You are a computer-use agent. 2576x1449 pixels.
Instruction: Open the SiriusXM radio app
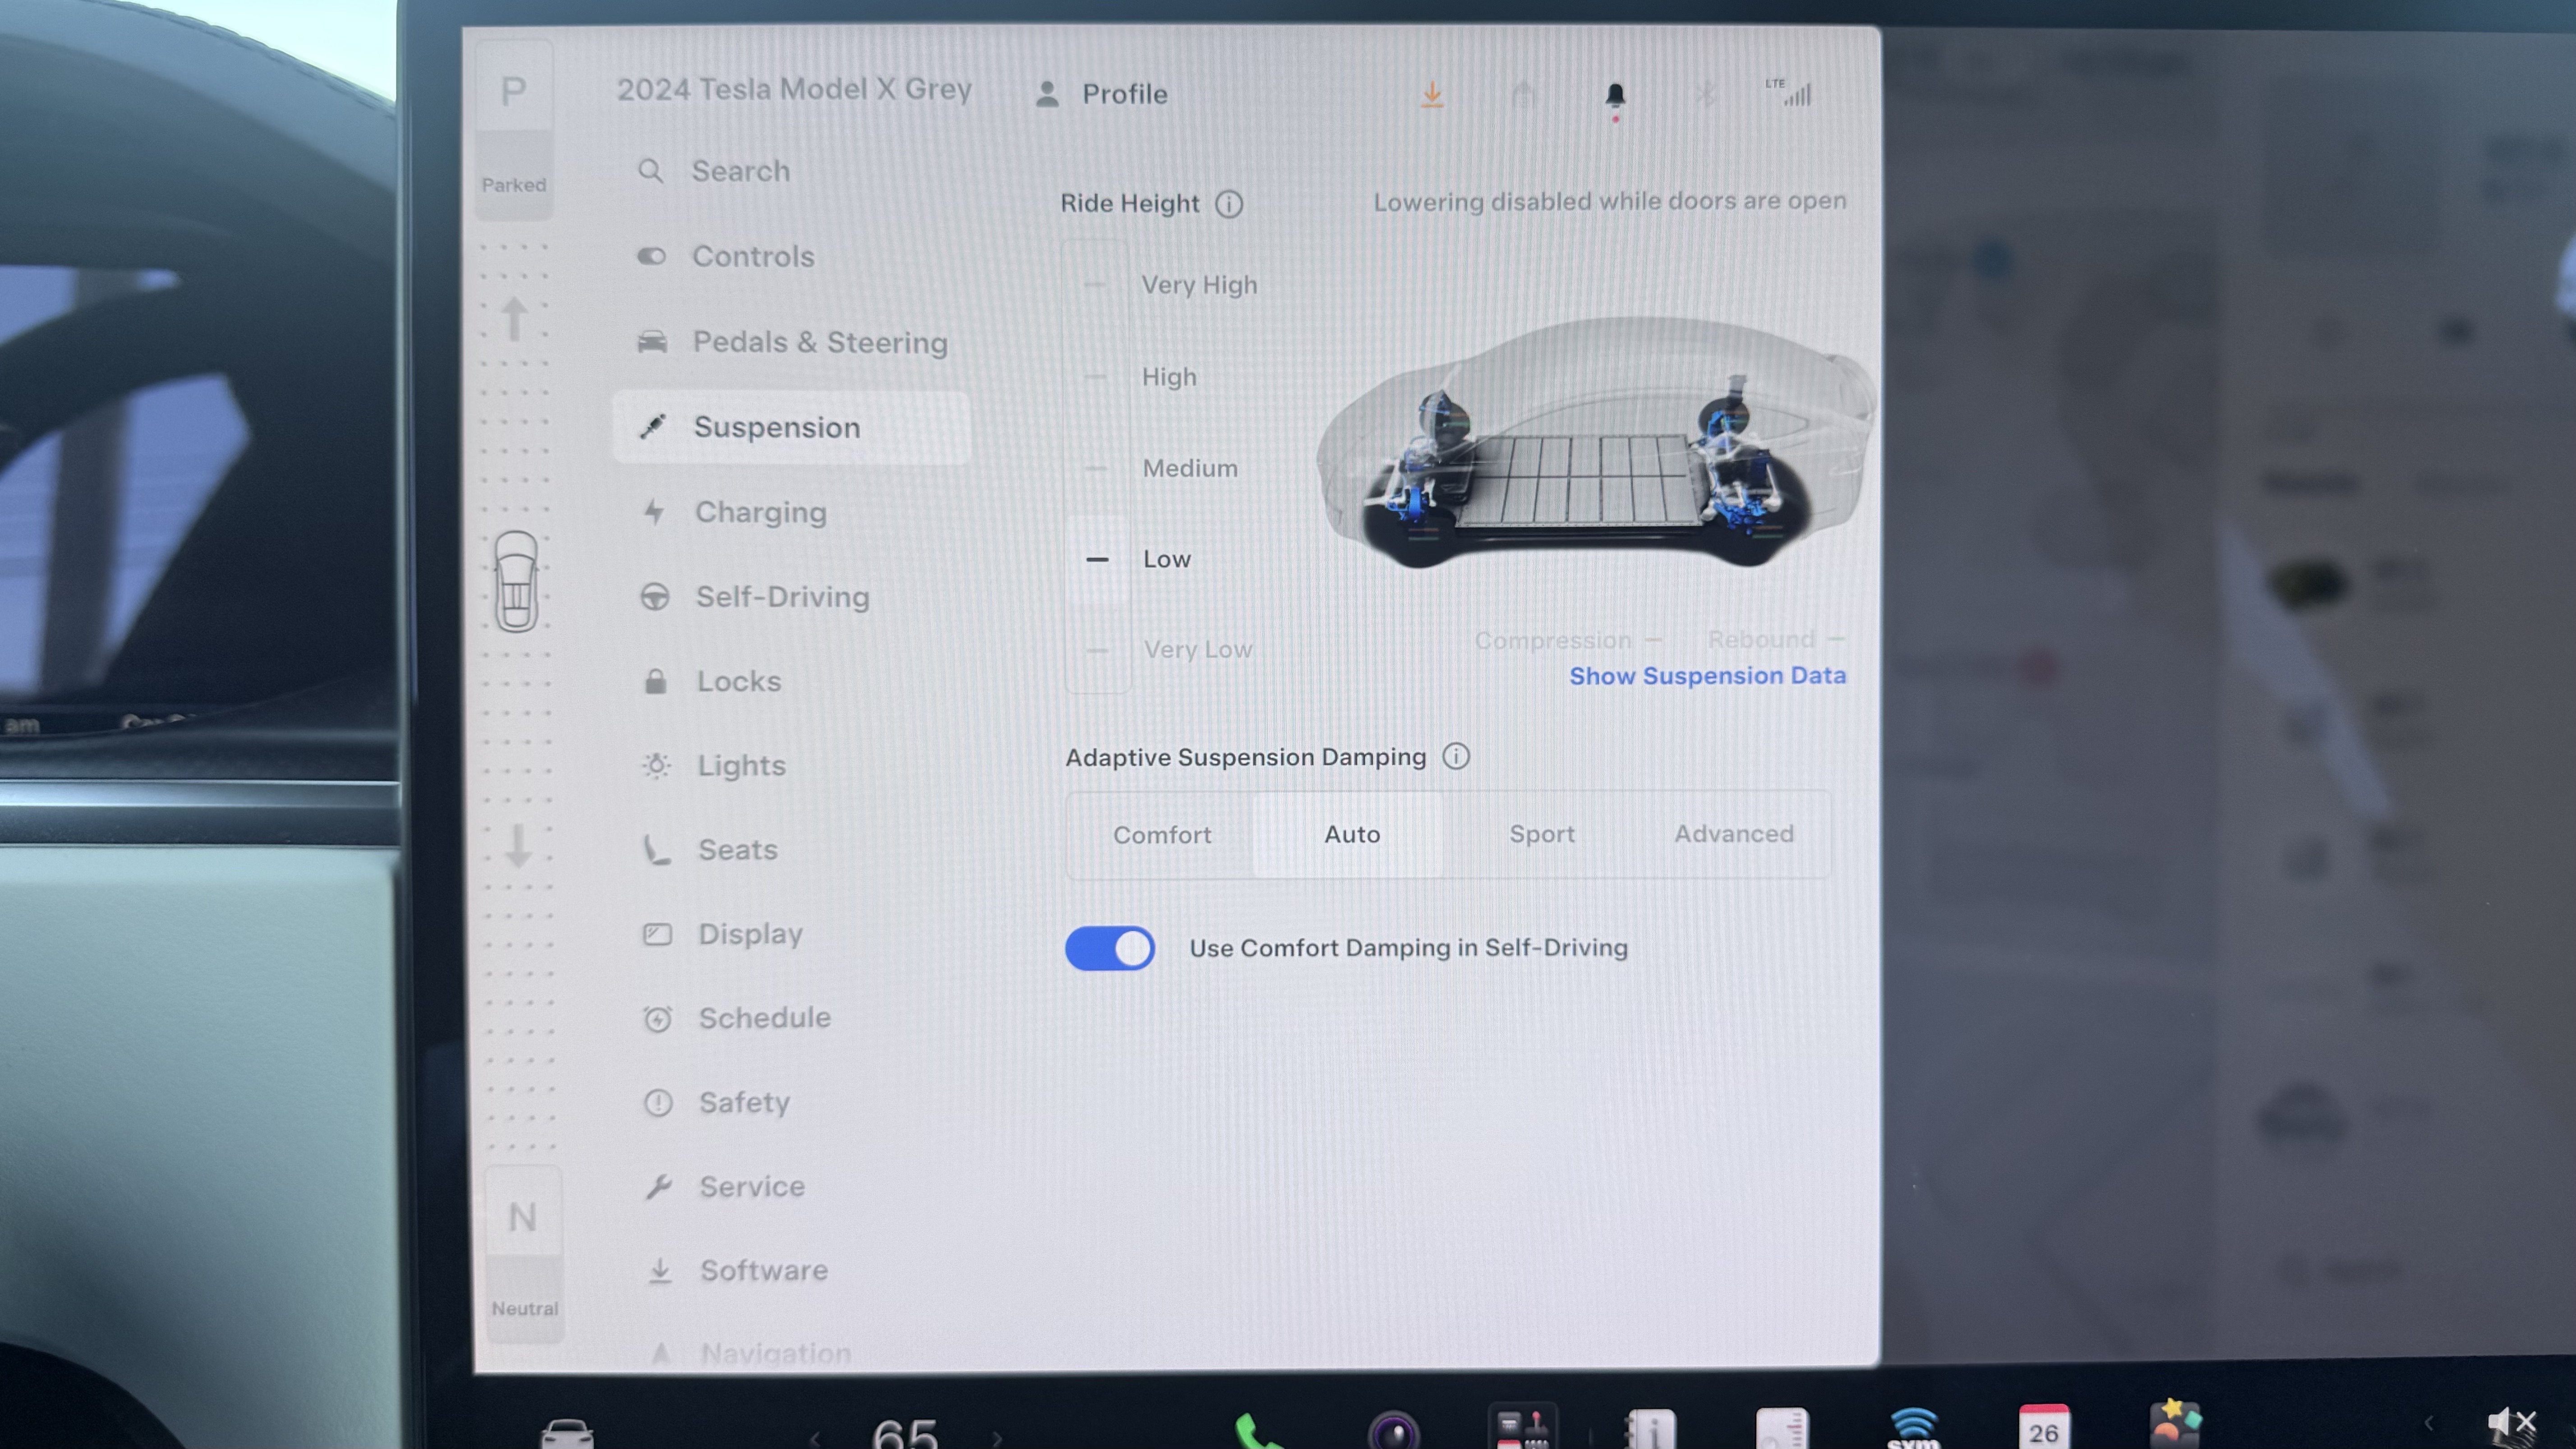[1913, 1428]
